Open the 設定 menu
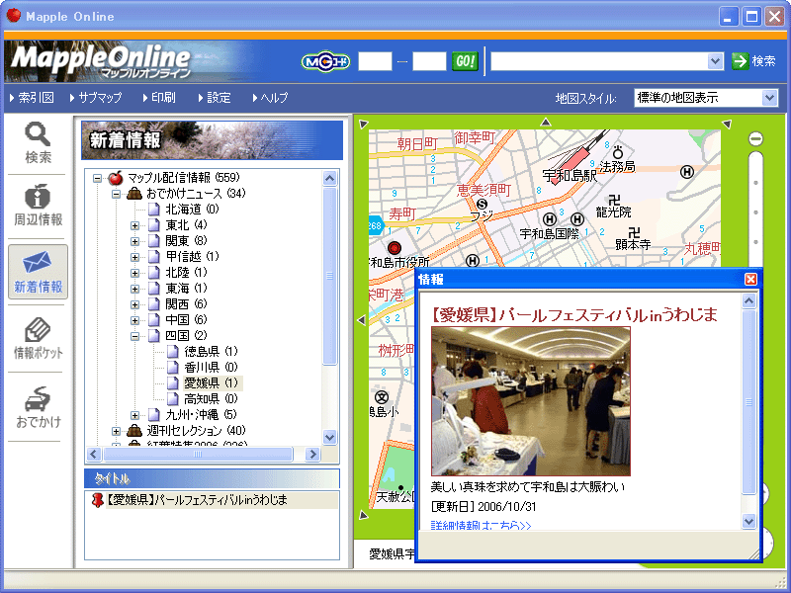The height and width of the screenshot is (593, 791). (x=215, y=97)
